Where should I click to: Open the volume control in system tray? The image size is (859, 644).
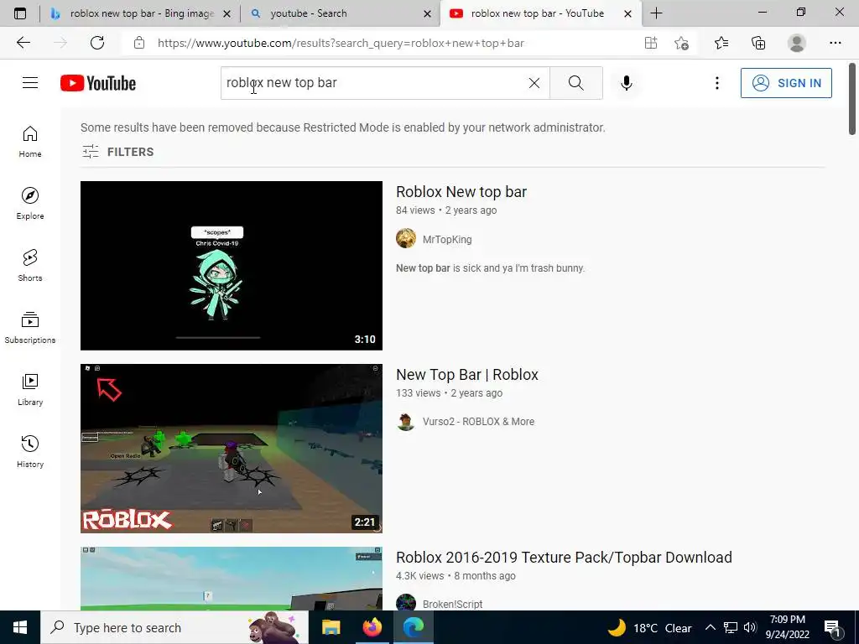coord(751,627)
